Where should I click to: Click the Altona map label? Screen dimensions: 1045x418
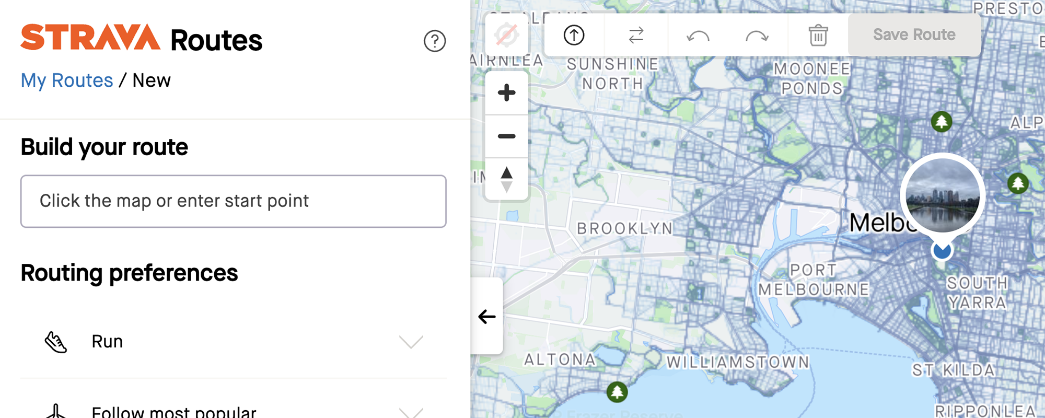[x=560, y=359]
